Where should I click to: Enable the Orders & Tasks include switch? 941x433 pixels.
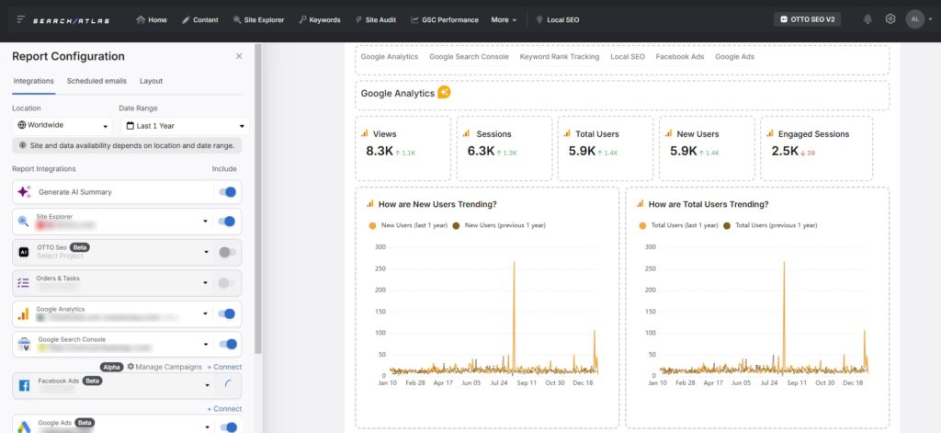pos(227,283)
